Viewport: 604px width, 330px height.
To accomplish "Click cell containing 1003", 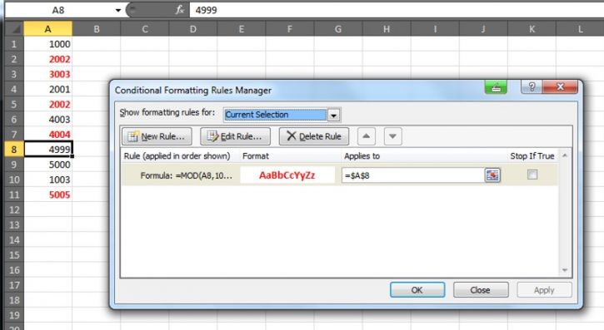I will pos(47,180).
